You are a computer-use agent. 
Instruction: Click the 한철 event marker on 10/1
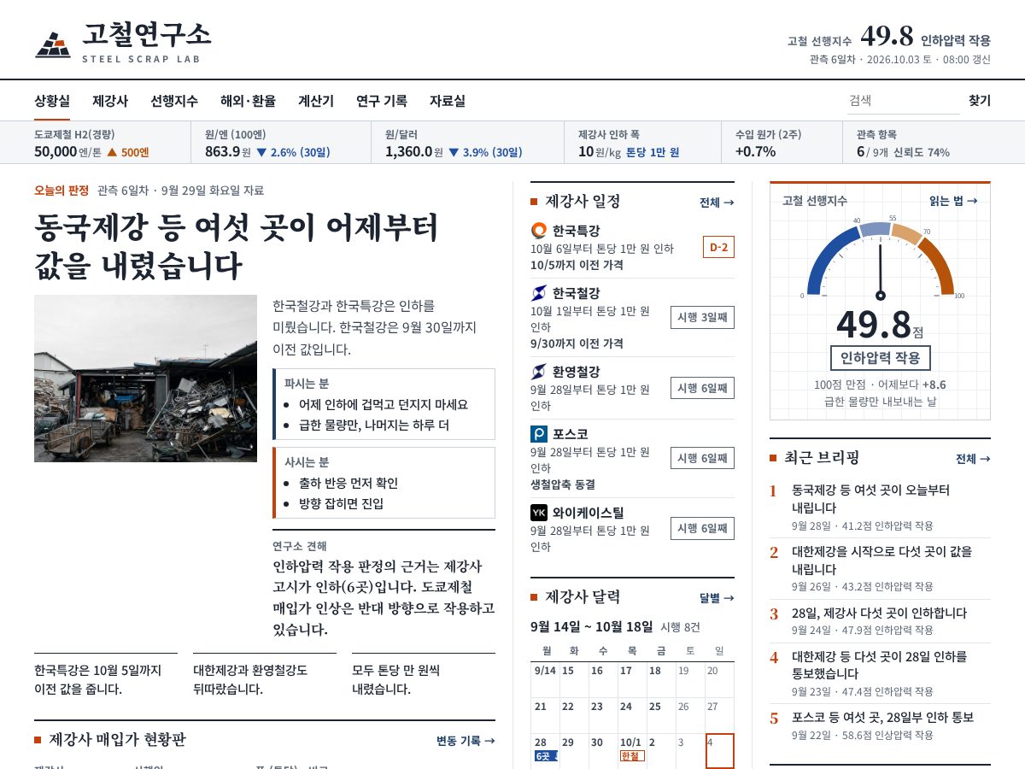click(632, 756)
